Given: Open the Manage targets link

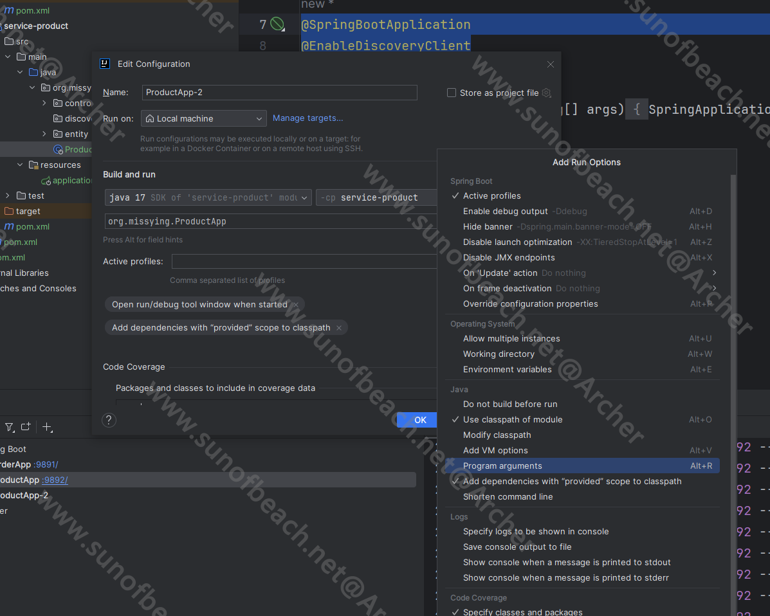Looking at the screenshot, I should [x=308, y=118].
